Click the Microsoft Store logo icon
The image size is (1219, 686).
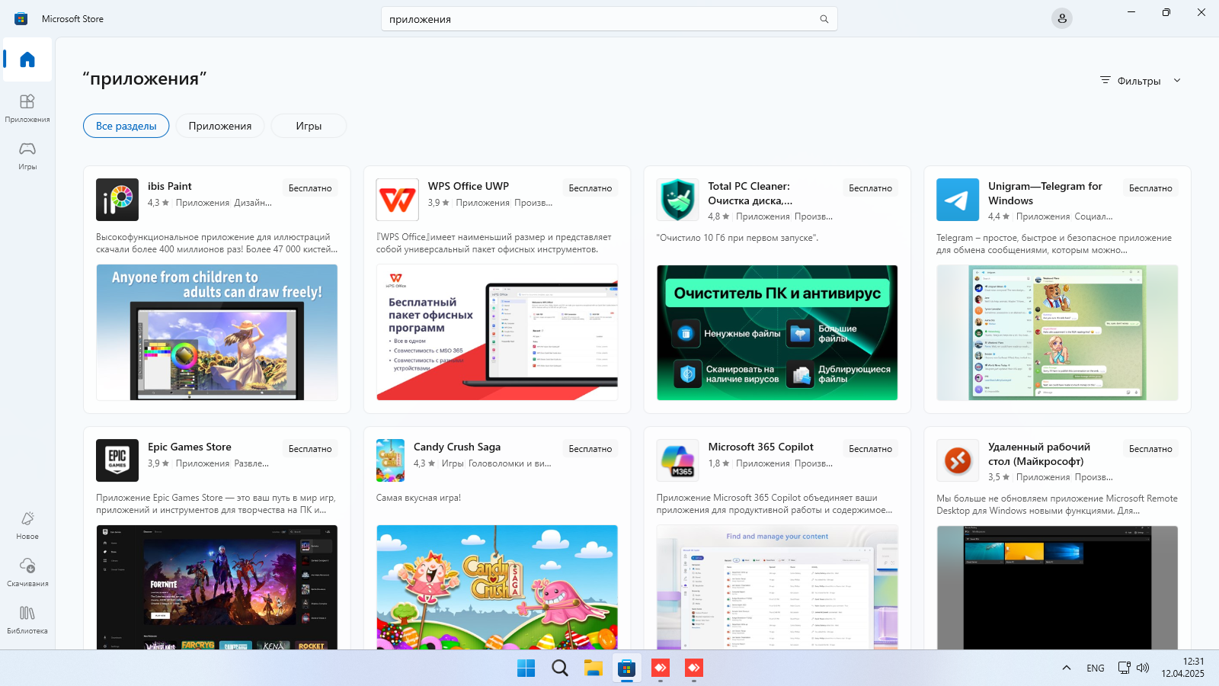coord(21,19)
